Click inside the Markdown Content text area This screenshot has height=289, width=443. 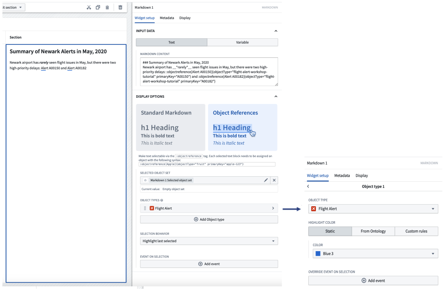[x=209, y=72]
